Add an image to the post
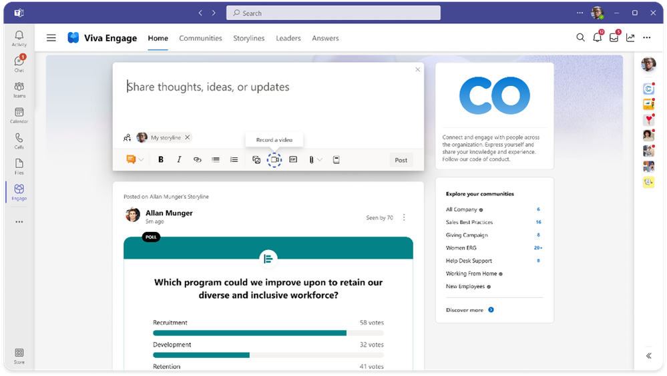The width and height of the screenshot is (667, 376). (x=256, y=160)
